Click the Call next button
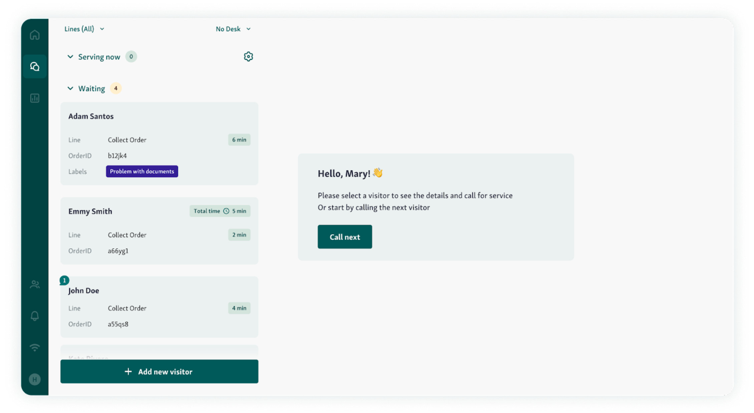 [x=345, y=237]
